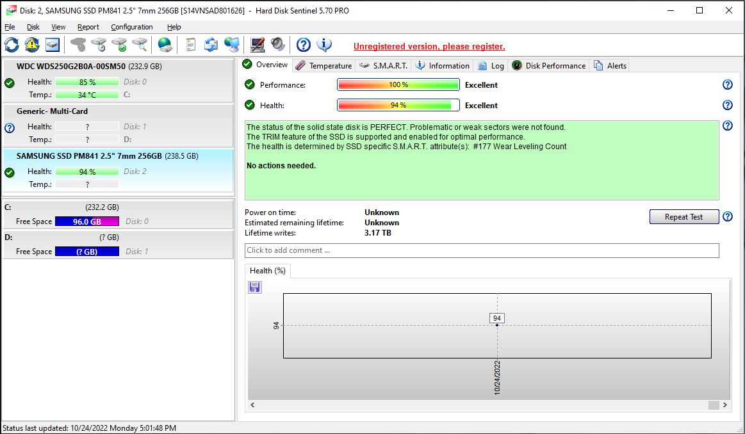Click the globe disk icon in toolbar
The width and height of the screenshot is (745, 434).
click(165, 45)
